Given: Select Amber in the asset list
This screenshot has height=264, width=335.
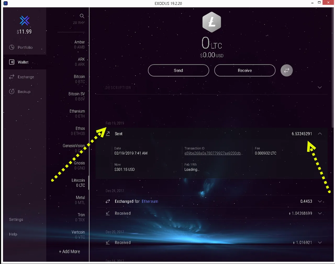Looking at the screenshot, I should (79, 44).
